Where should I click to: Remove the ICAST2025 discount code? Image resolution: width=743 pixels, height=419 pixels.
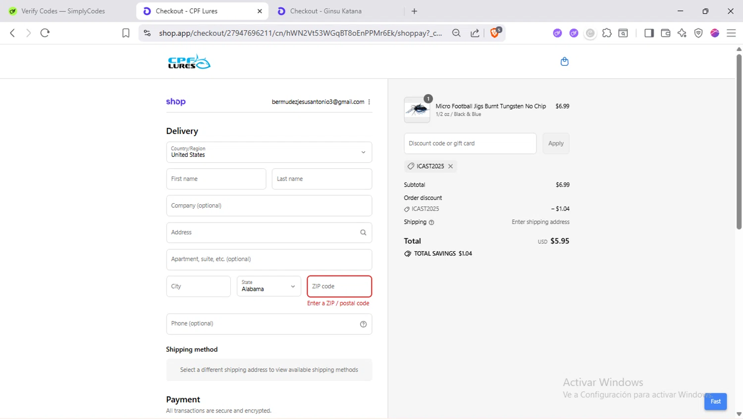[450, 166]
